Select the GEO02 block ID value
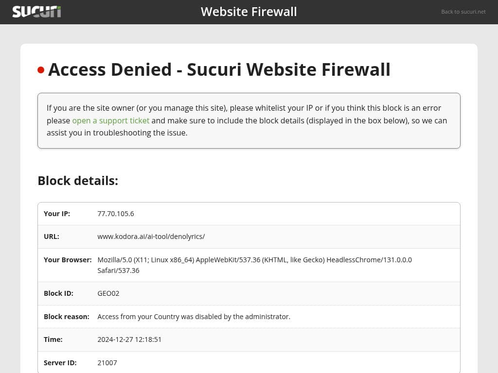This screenshot has height=373, width=498. coord(108,293)
